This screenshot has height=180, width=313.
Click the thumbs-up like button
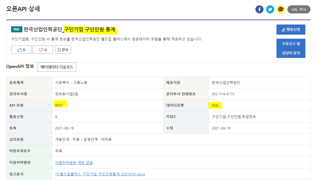(x=21, y=50)
